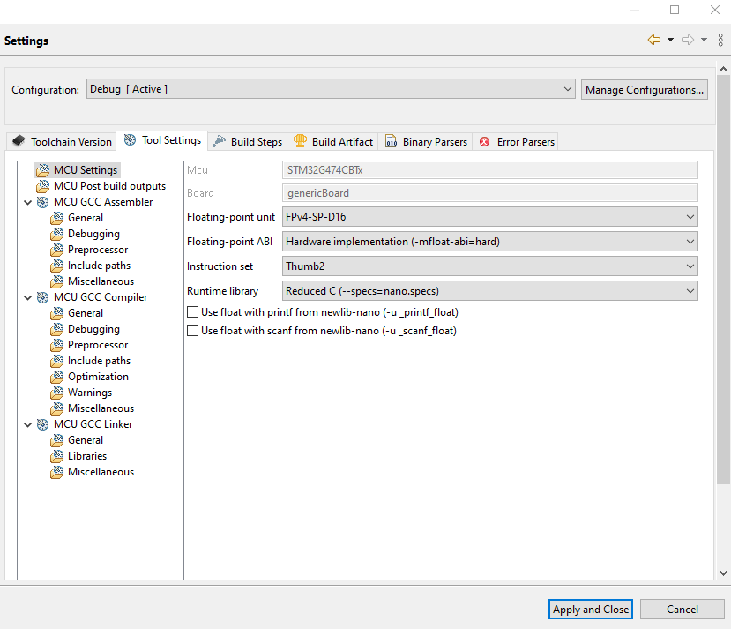Viewport: 731px width, 629px height.
Task: Click Assembler Miscellaneous option icon
Action: [57, 281]
